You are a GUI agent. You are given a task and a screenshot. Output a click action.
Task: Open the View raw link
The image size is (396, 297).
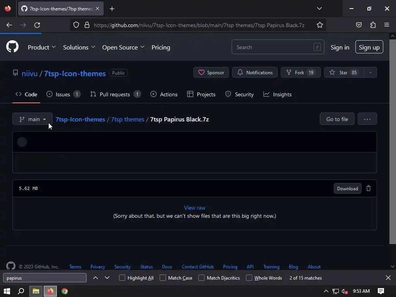pyautogui.click(x=195, y=208)
